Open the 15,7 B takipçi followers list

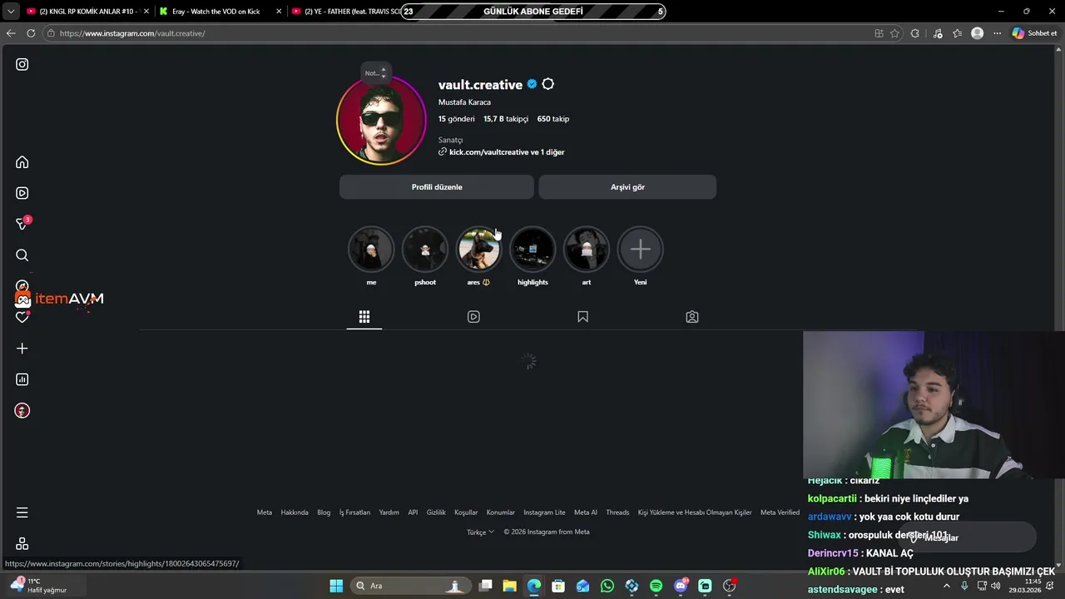click(506, 119)
